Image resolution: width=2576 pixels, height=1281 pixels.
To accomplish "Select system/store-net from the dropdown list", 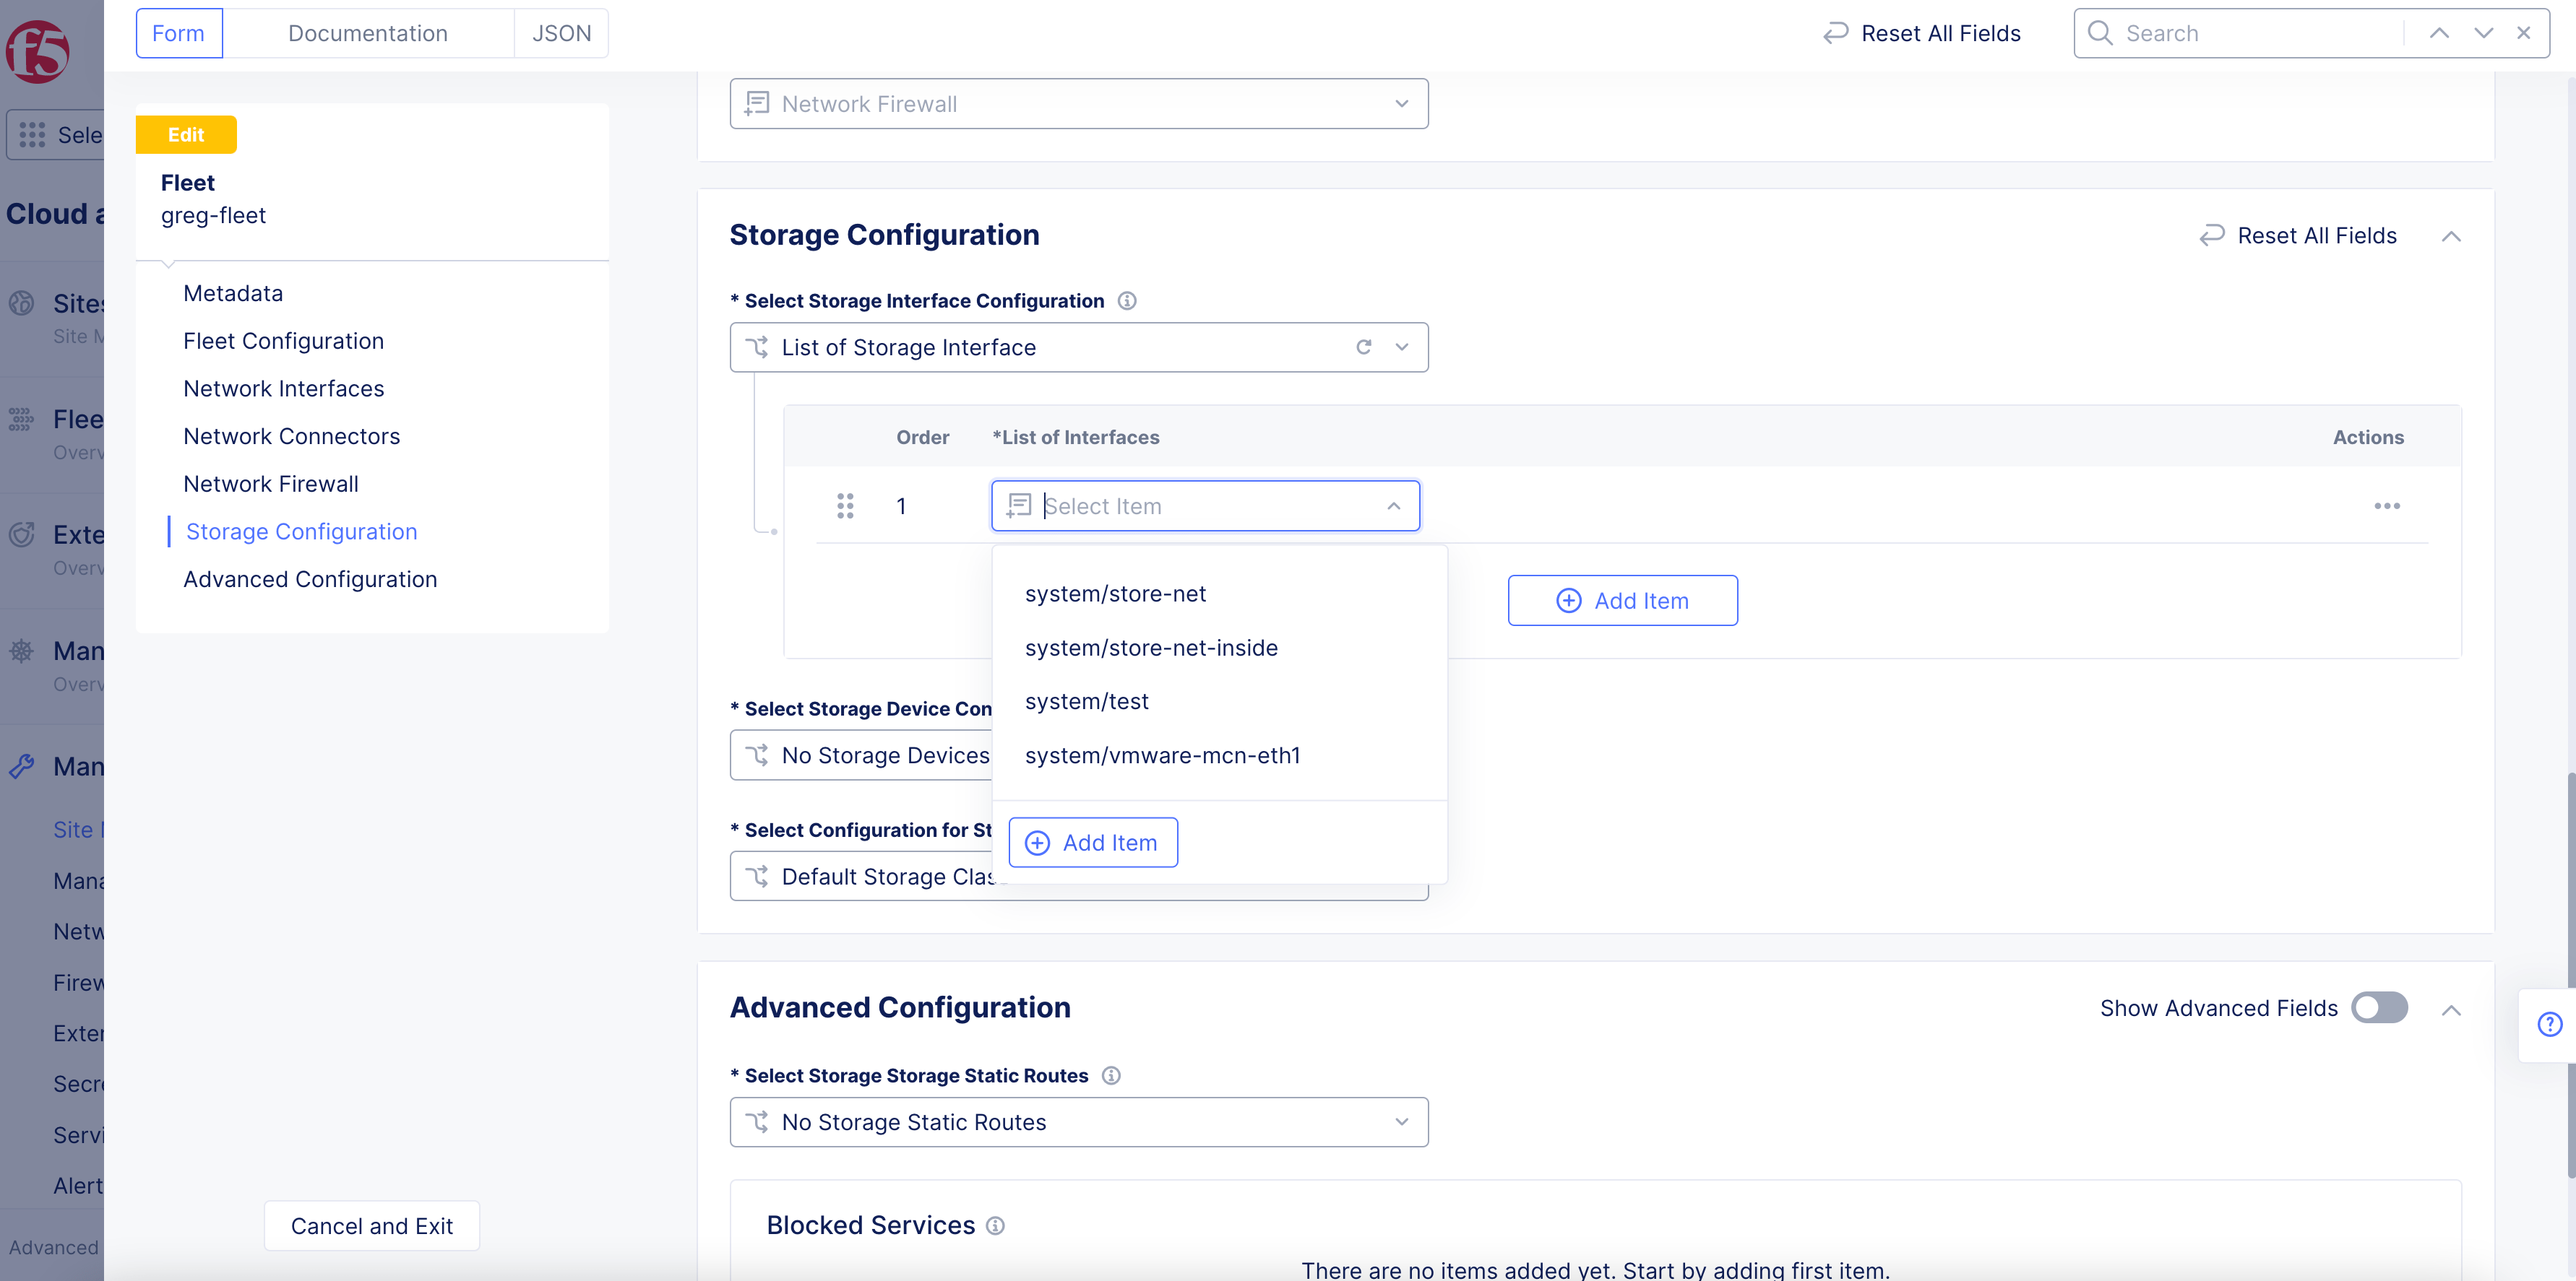I will pyautogui.click(x=1115, y=593).
